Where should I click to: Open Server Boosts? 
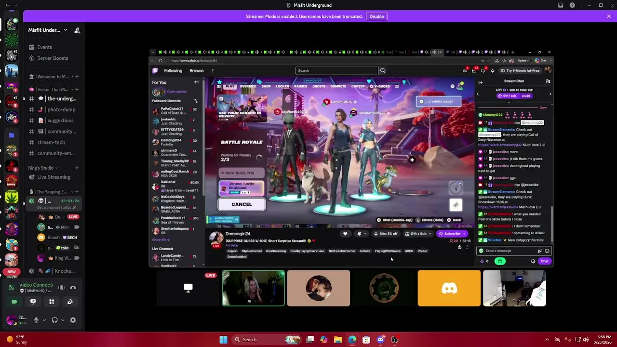pyautogui.click(x=53, y=58)
